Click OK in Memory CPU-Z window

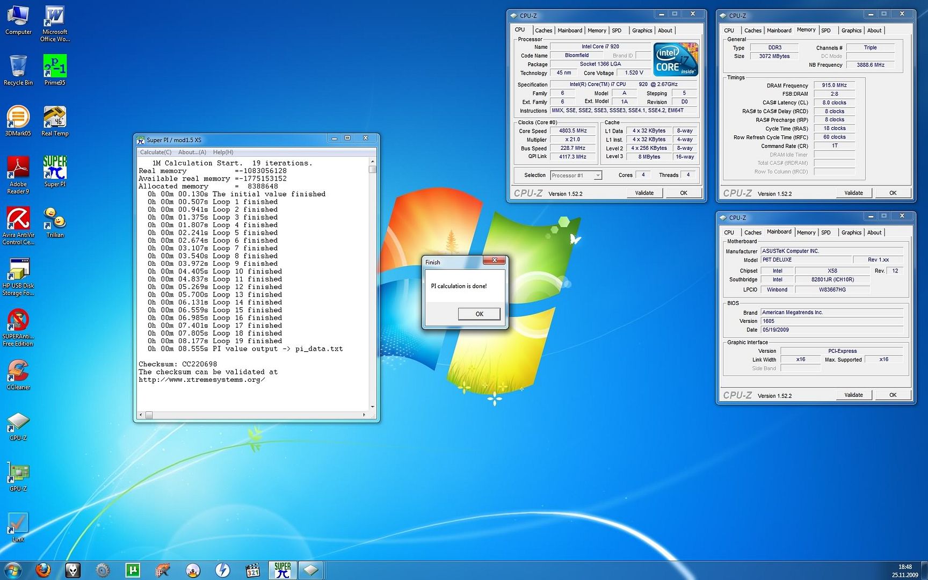point(893,193)
